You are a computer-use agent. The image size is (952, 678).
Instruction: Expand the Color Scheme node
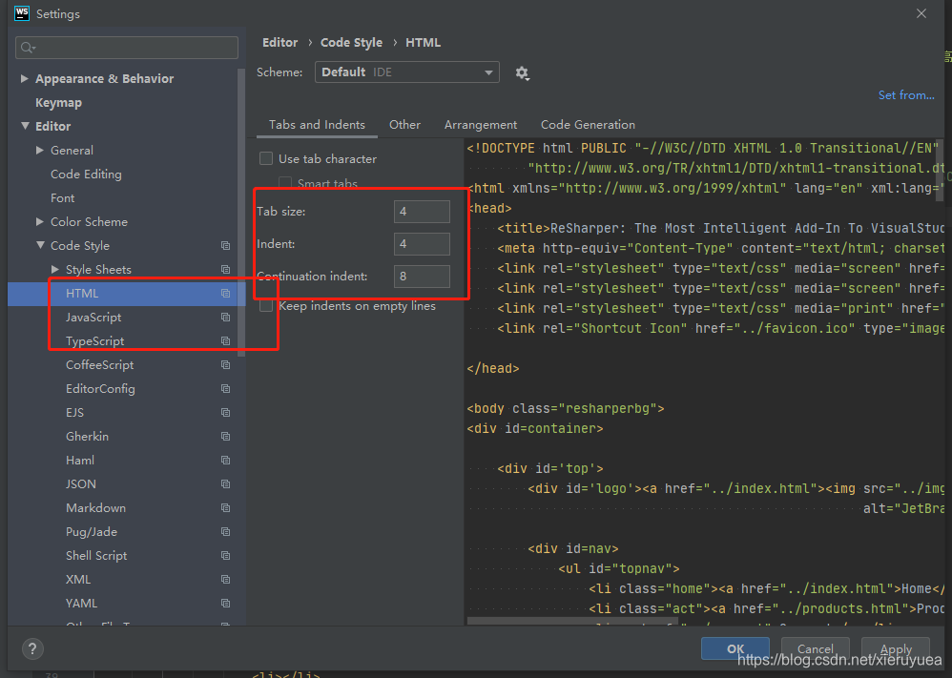point(40,221)
